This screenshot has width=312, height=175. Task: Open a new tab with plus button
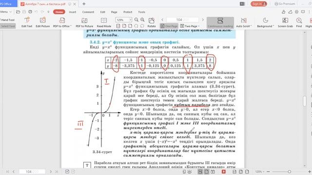(84, 4)
